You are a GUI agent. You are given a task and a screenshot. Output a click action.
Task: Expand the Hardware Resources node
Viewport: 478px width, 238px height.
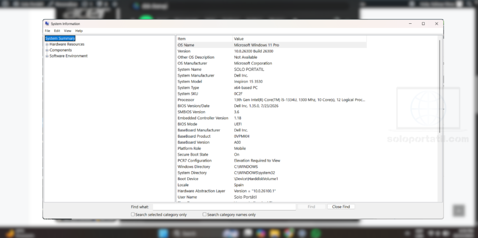coord(47,44)
